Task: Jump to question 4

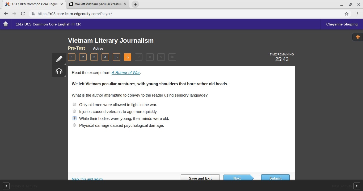Action: coord(105,57)
